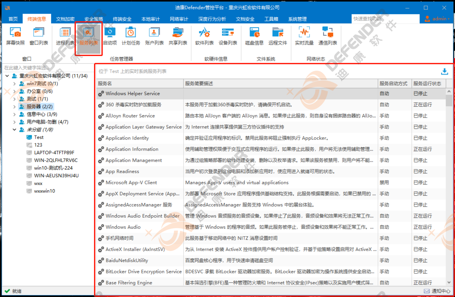
Task: Click the 就绪 ready checkmark status icon
Action: [x=7, y=291]
